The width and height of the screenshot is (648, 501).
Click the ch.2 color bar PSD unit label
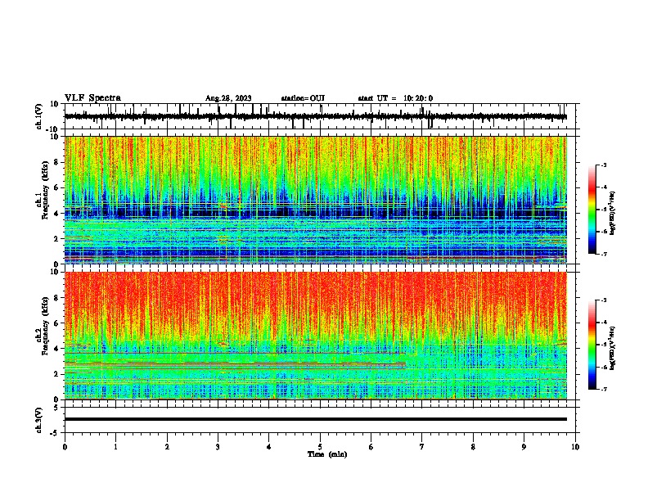coord(614,348)
